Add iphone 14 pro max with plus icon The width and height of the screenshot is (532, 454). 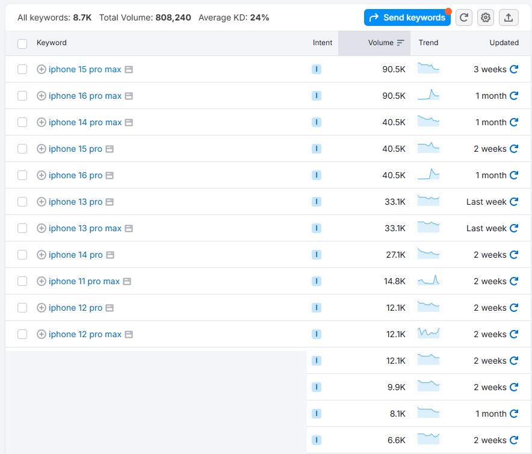tap(42, 122)
